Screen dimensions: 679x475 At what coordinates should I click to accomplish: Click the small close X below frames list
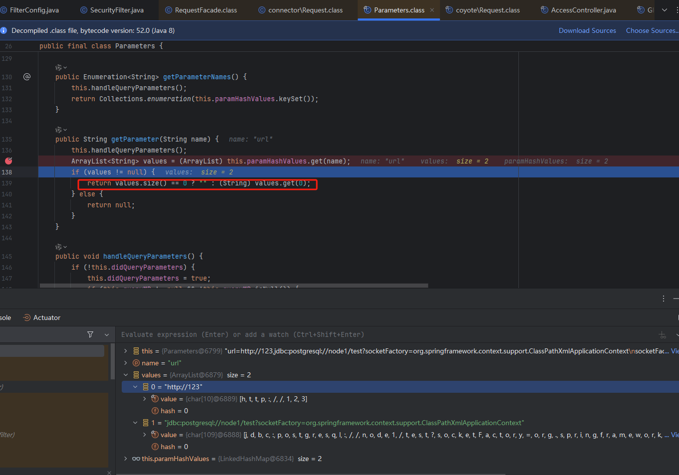109,472
